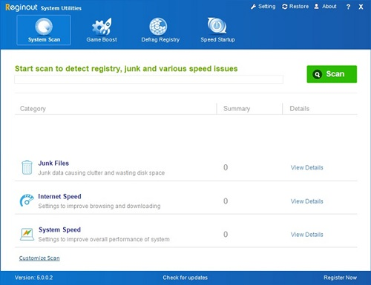Open the Restore menu label

click(x=299, y=7)
